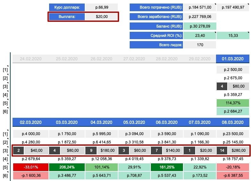Select the "Всего лидов:" label

point(156,45)
